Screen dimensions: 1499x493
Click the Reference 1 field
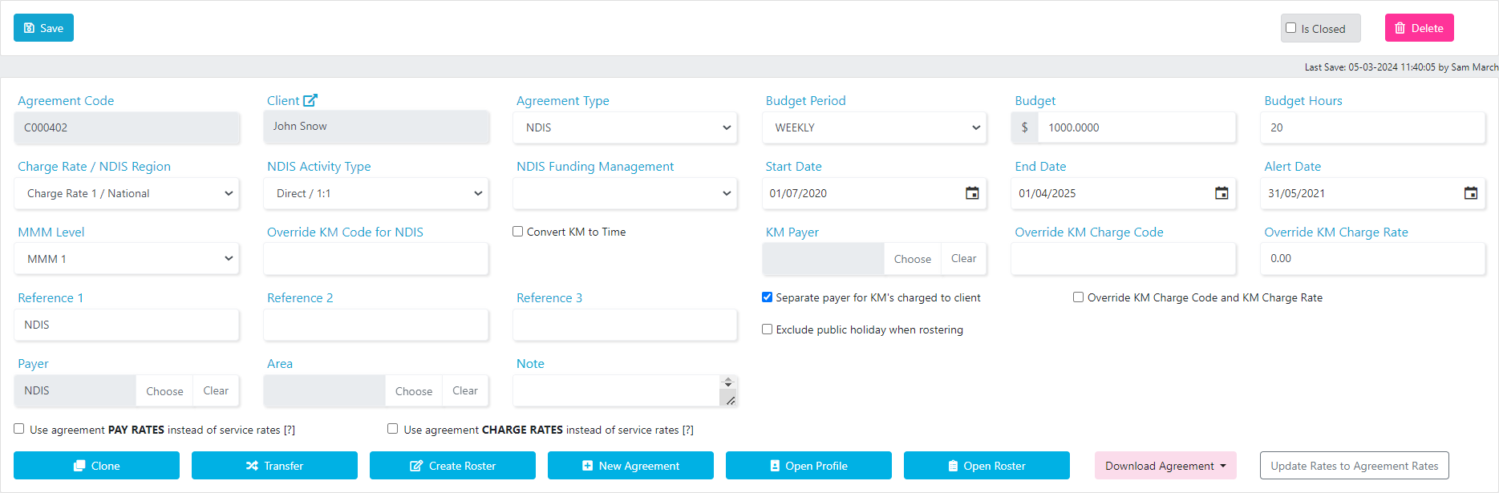[x=127, y=325]
